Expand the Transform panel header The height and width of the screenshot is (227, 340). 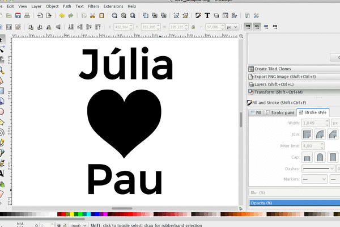(x=294, y=92)
